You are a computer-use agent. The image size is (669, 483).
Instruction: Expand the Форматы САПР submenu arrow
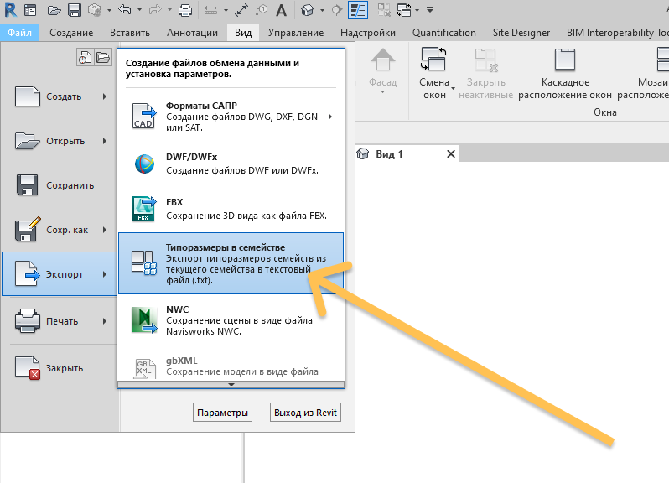point(330,117)
